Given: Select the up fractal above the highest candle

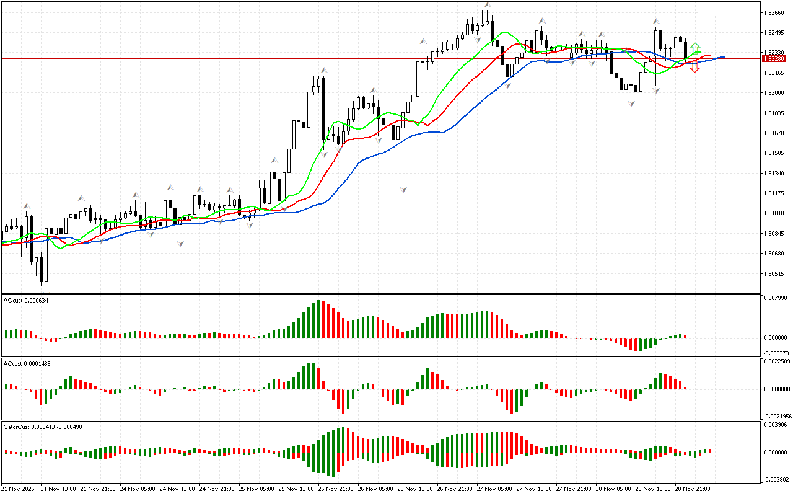Looking at the screenshot, I should 487,6.
